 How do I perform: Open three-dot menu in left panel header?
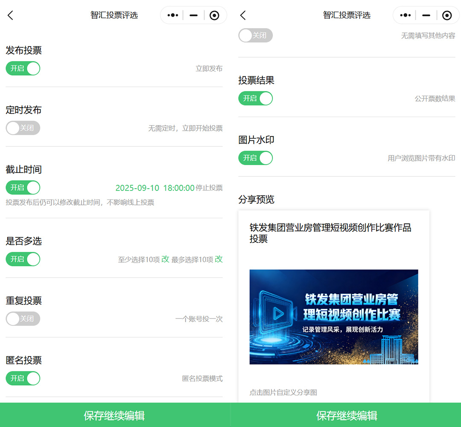(172, 15)
